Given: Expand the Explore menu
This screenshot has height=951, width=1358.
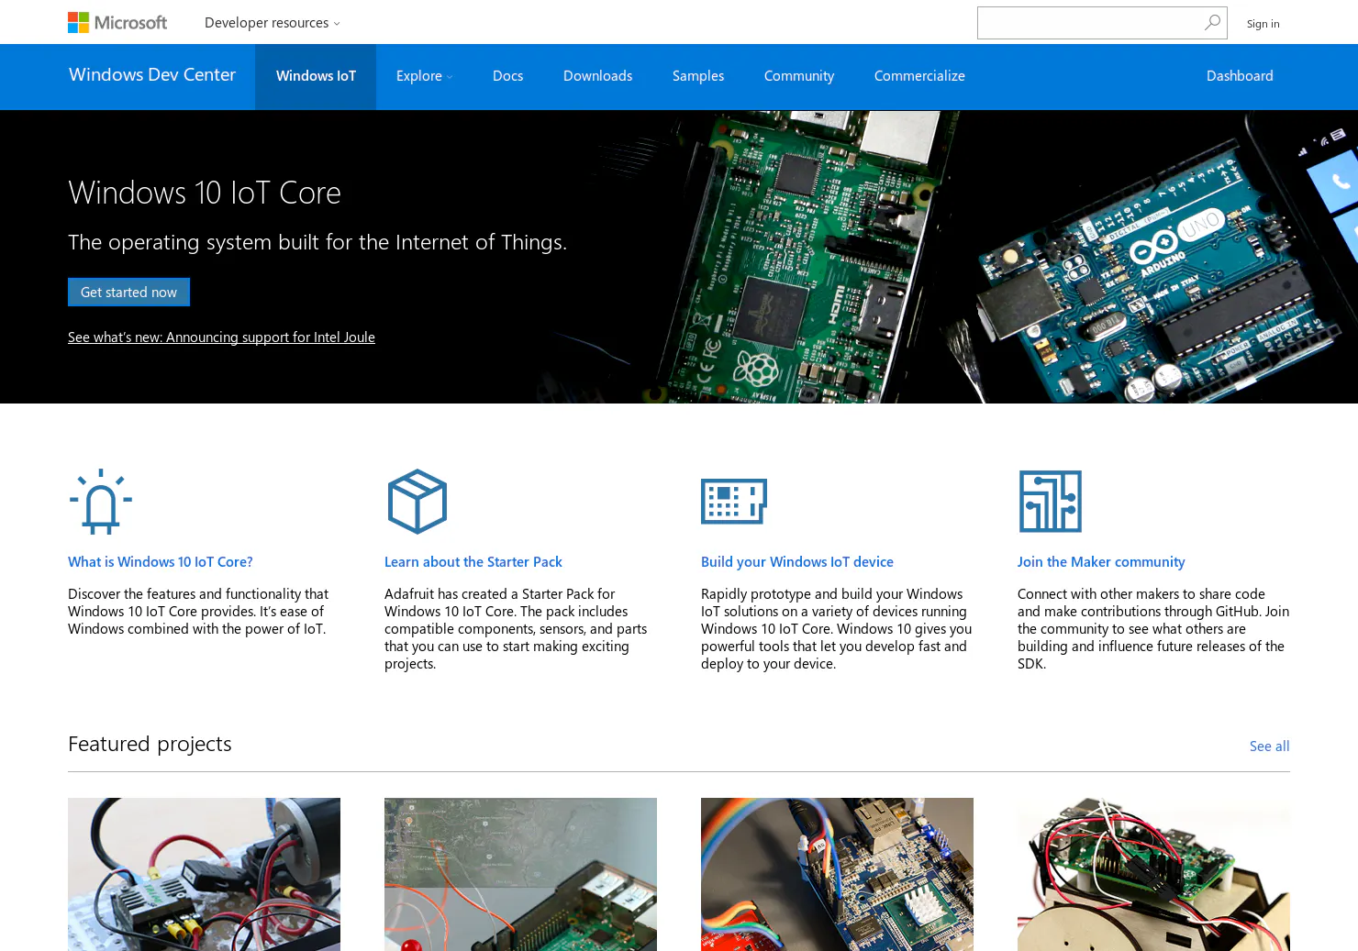Looking at the screenshot, I should point(424,76).
